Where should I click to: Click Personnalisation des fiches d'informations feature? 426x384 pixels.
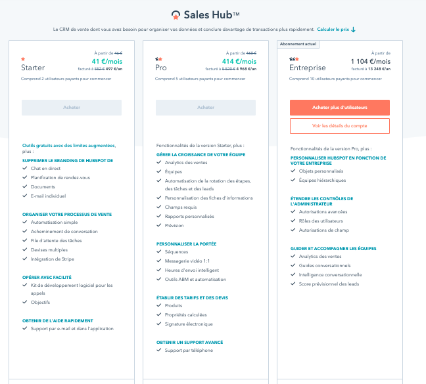[x=208, y=198]
